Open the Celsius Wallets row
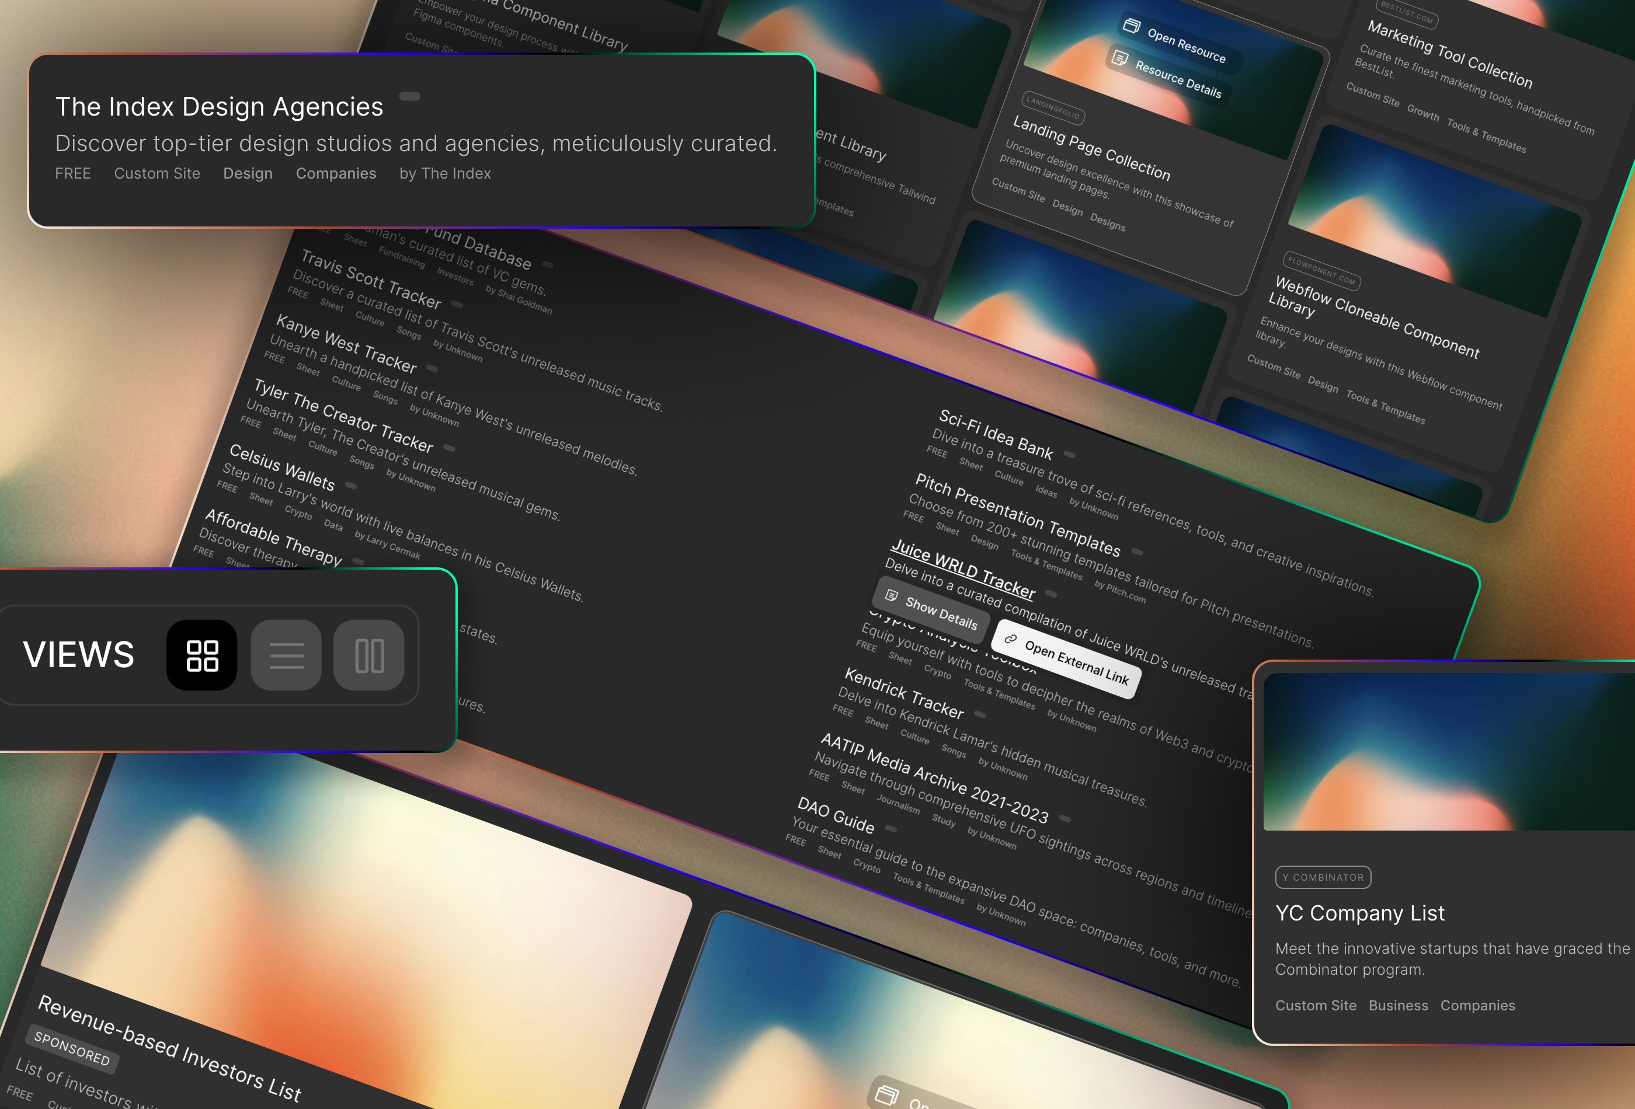This screenshot has height=1109, width=1635. click(x=282, y=467)
